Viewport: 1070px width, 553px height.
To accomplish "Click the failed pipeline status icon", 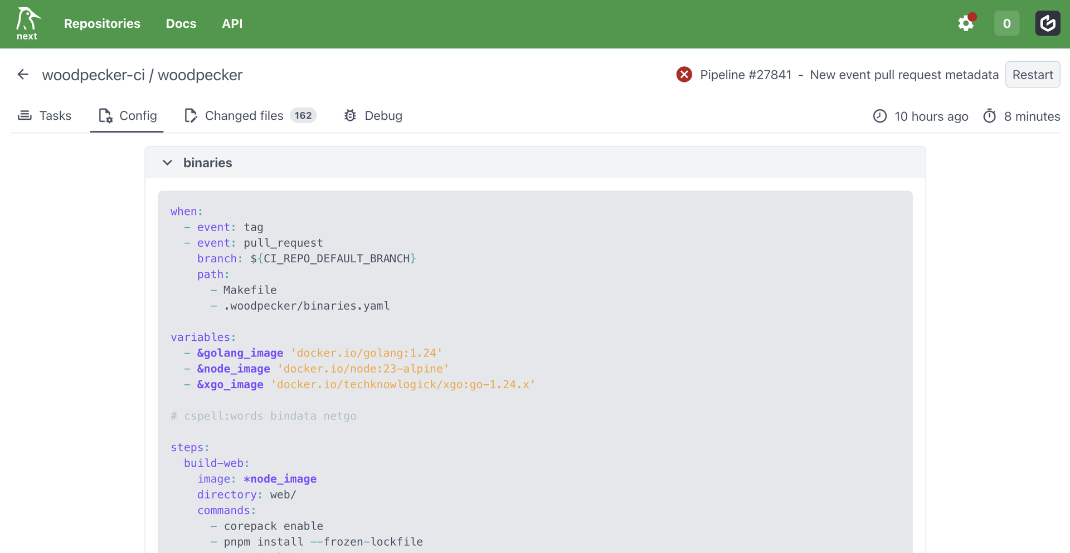I will [684, 75].
